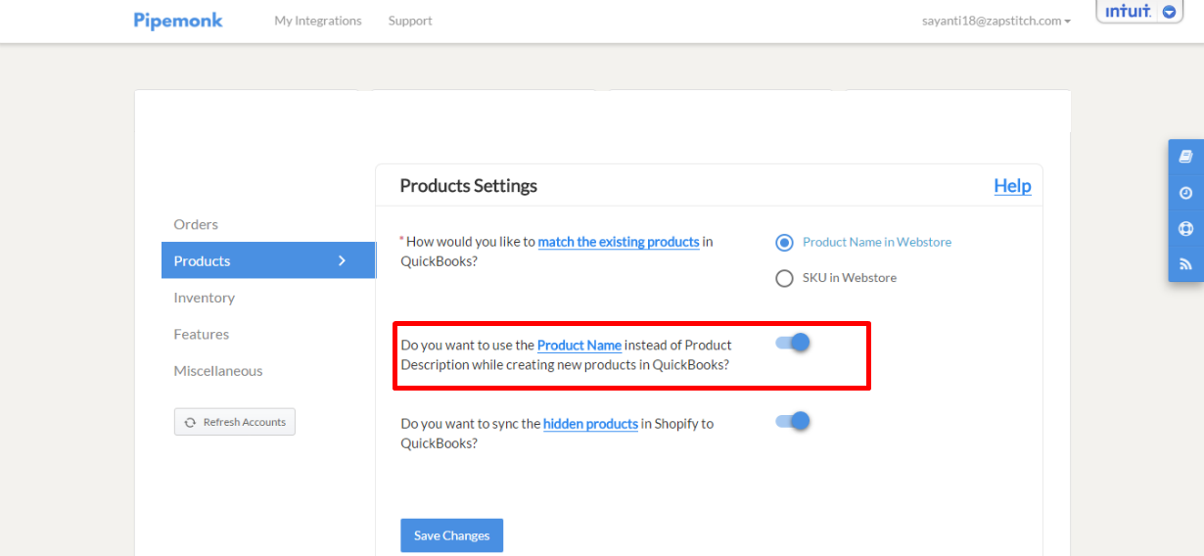Select the Products settings section
The width and height of the screenshot is (1204, 556).
click(268, 260)
